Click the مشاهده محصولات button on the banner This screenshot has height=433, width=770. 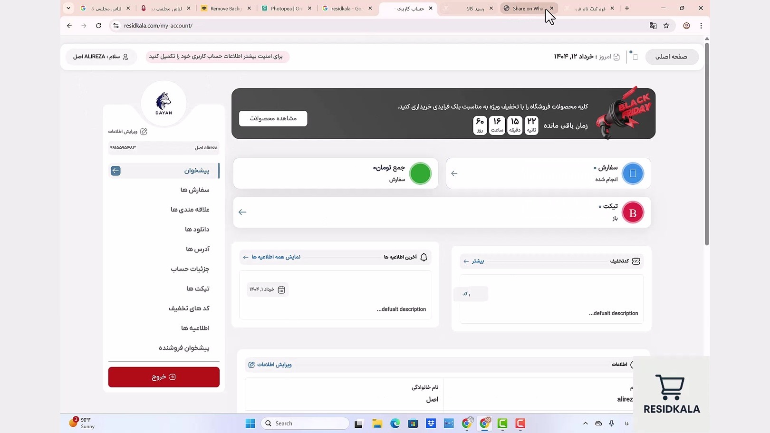(273, 118)
